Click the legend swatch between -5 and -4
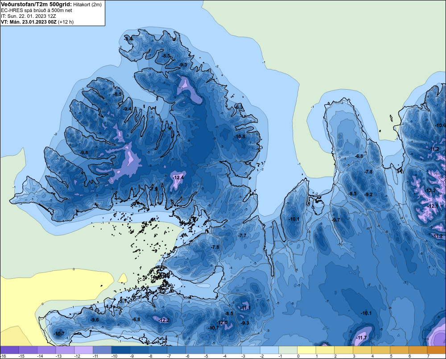This screenshot has height=359, width=446. click(214, 350)
